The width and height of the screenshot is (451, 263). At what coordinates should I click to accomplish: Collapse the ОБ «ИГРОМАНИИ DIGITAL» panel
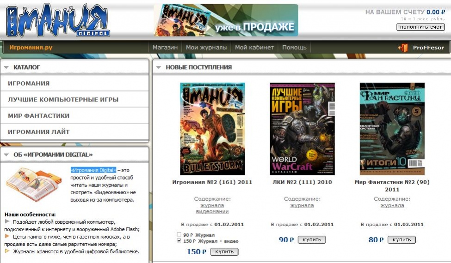pyautogui.click(x=6, y=155)
